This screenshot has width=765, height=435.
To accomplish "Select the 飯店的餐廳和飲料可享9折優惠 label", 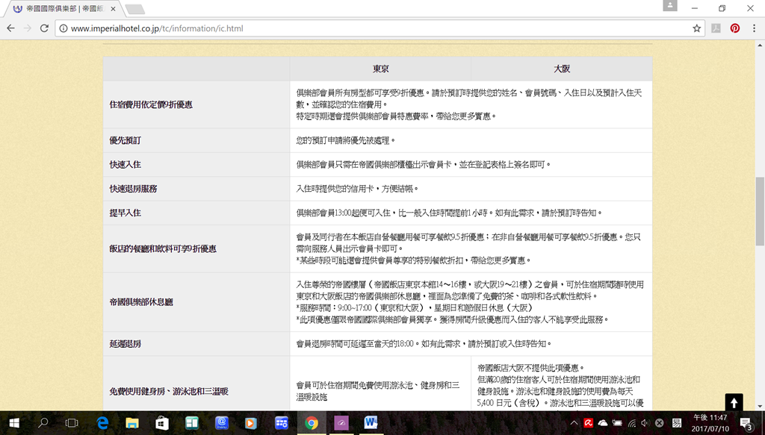I will tap(162, 249).
